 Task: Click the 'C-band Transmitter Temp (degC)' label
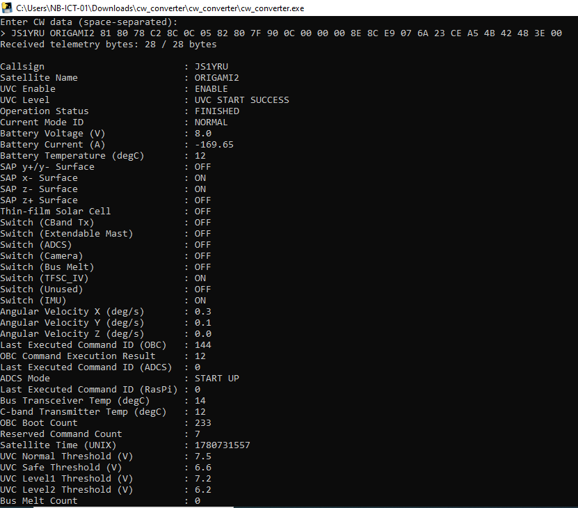[x=83, y=412]
